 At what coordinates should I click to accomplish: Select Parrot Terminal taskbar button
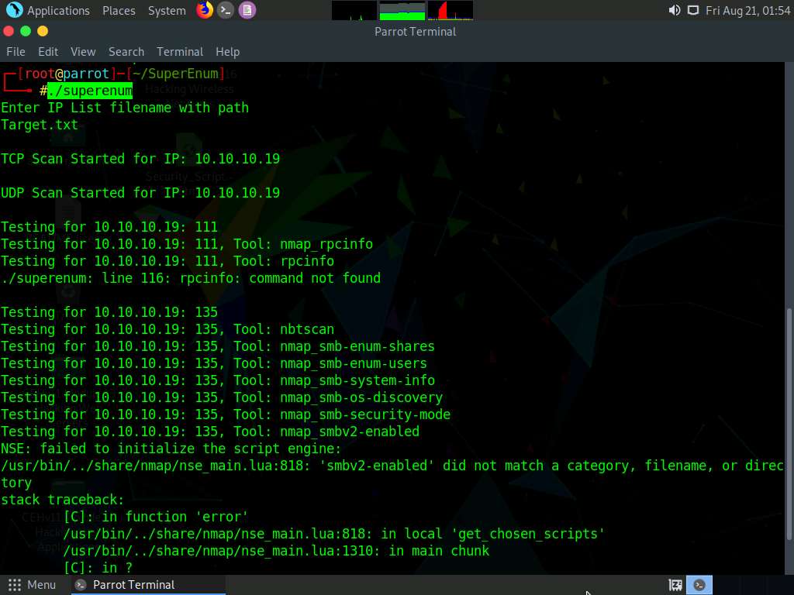pos(149,585)
